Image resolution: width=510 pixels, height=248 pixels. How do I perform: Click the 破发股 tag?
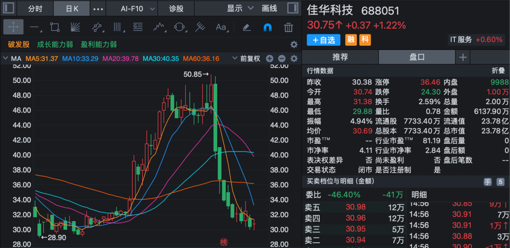pyautogui.click(x=18, y=44)
